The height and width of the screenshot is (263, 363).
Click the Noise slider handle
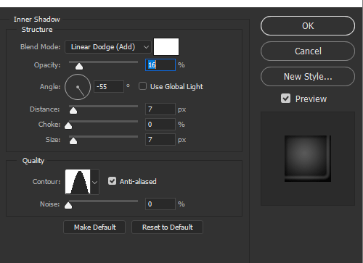coord(68,205)
